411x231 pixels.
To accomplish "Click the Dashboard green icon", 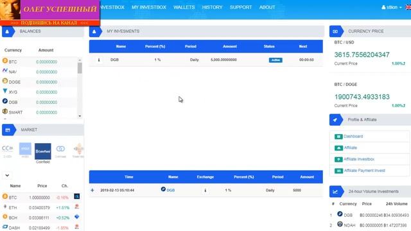I will click(x=338, y=137).
